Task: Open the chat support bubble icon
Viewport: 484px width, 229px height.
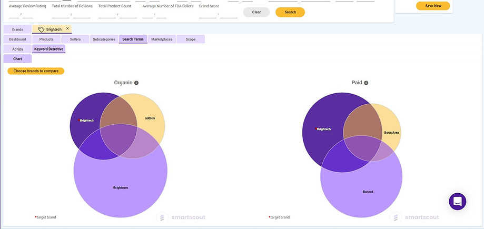Action: (458, 202)
